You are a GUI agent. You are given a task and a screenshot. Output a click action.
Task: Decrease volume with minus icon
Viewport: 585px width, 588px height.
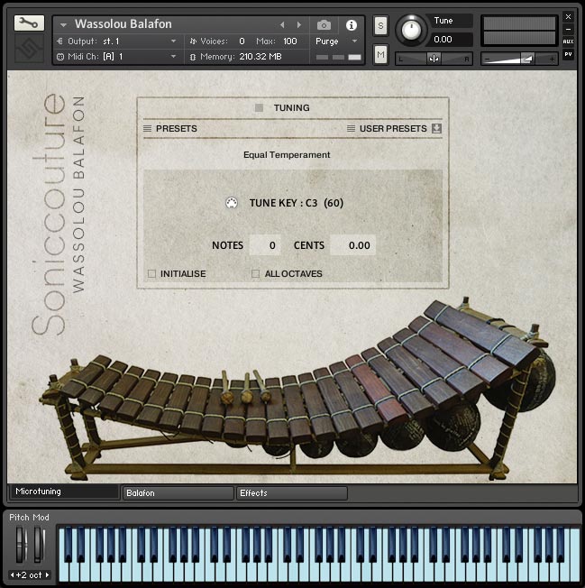[487, 59]
